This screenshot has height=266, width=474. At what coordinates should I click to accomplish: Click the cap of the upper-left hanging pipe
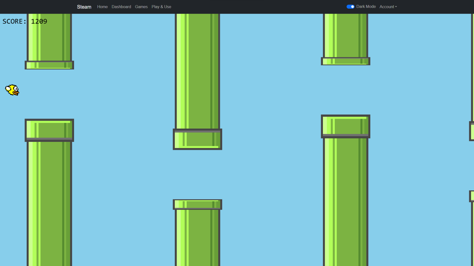pyautogui.click(x=49, y=65)
